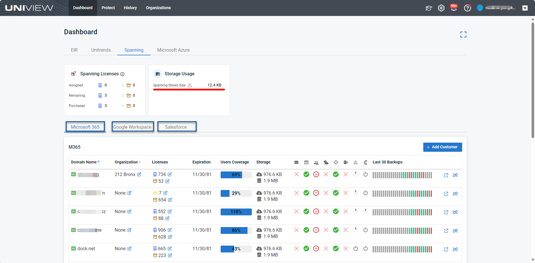
Task: Open the Dashboard nav item
Action: pos(83,8)
